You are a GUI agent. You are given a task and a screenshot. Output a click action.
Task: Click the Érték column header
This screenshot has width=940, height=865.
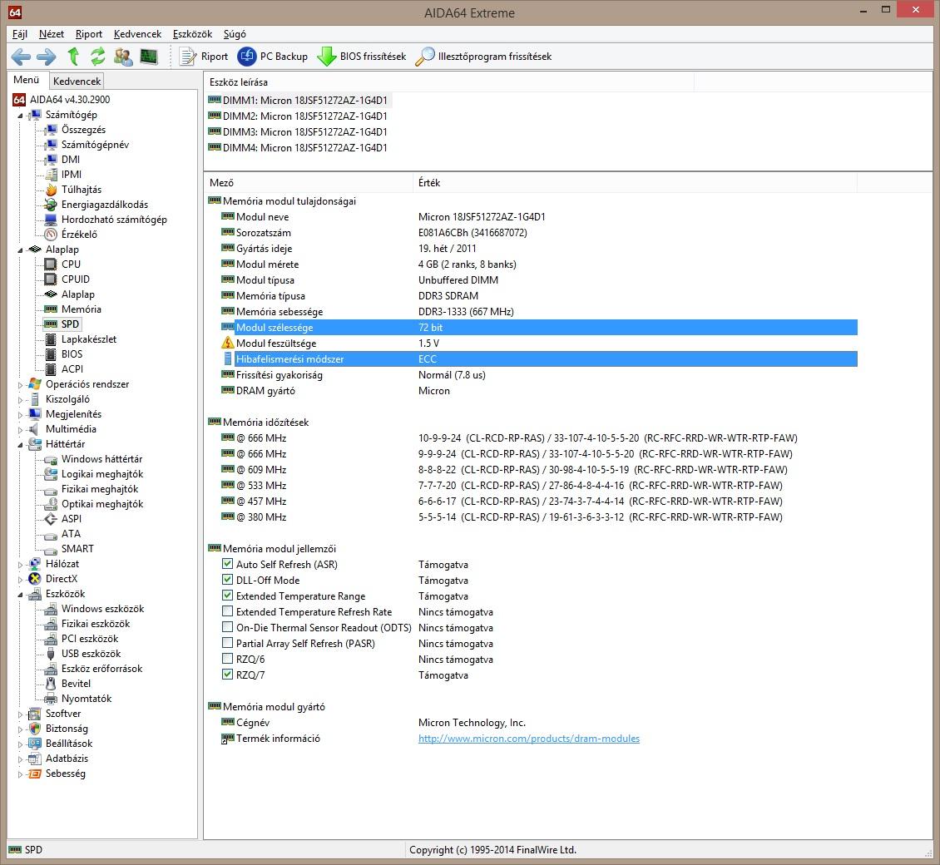(635, 182)
